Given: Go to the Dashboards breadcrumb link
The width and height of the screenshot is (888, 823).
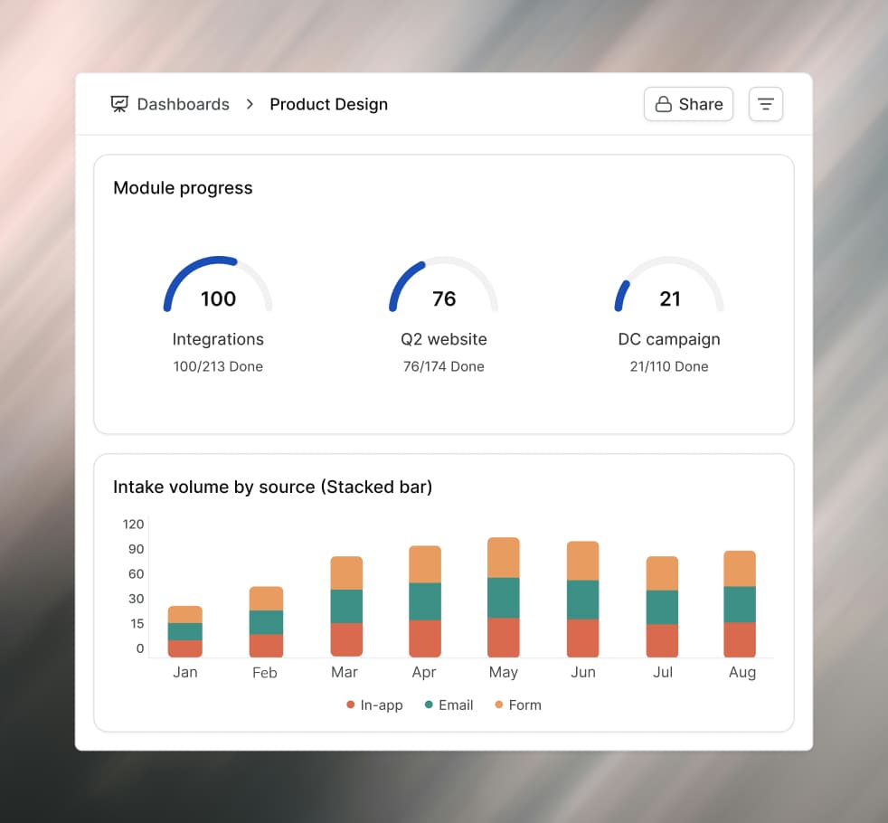Looking at the screenshot, I should [x=183, y=104].
